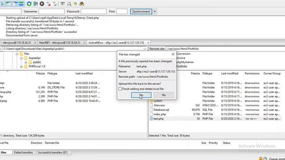This screenshot has width=285, height=160.
Task: Select phpMyAdmin in remote directory tree
Action: [185, 62]
